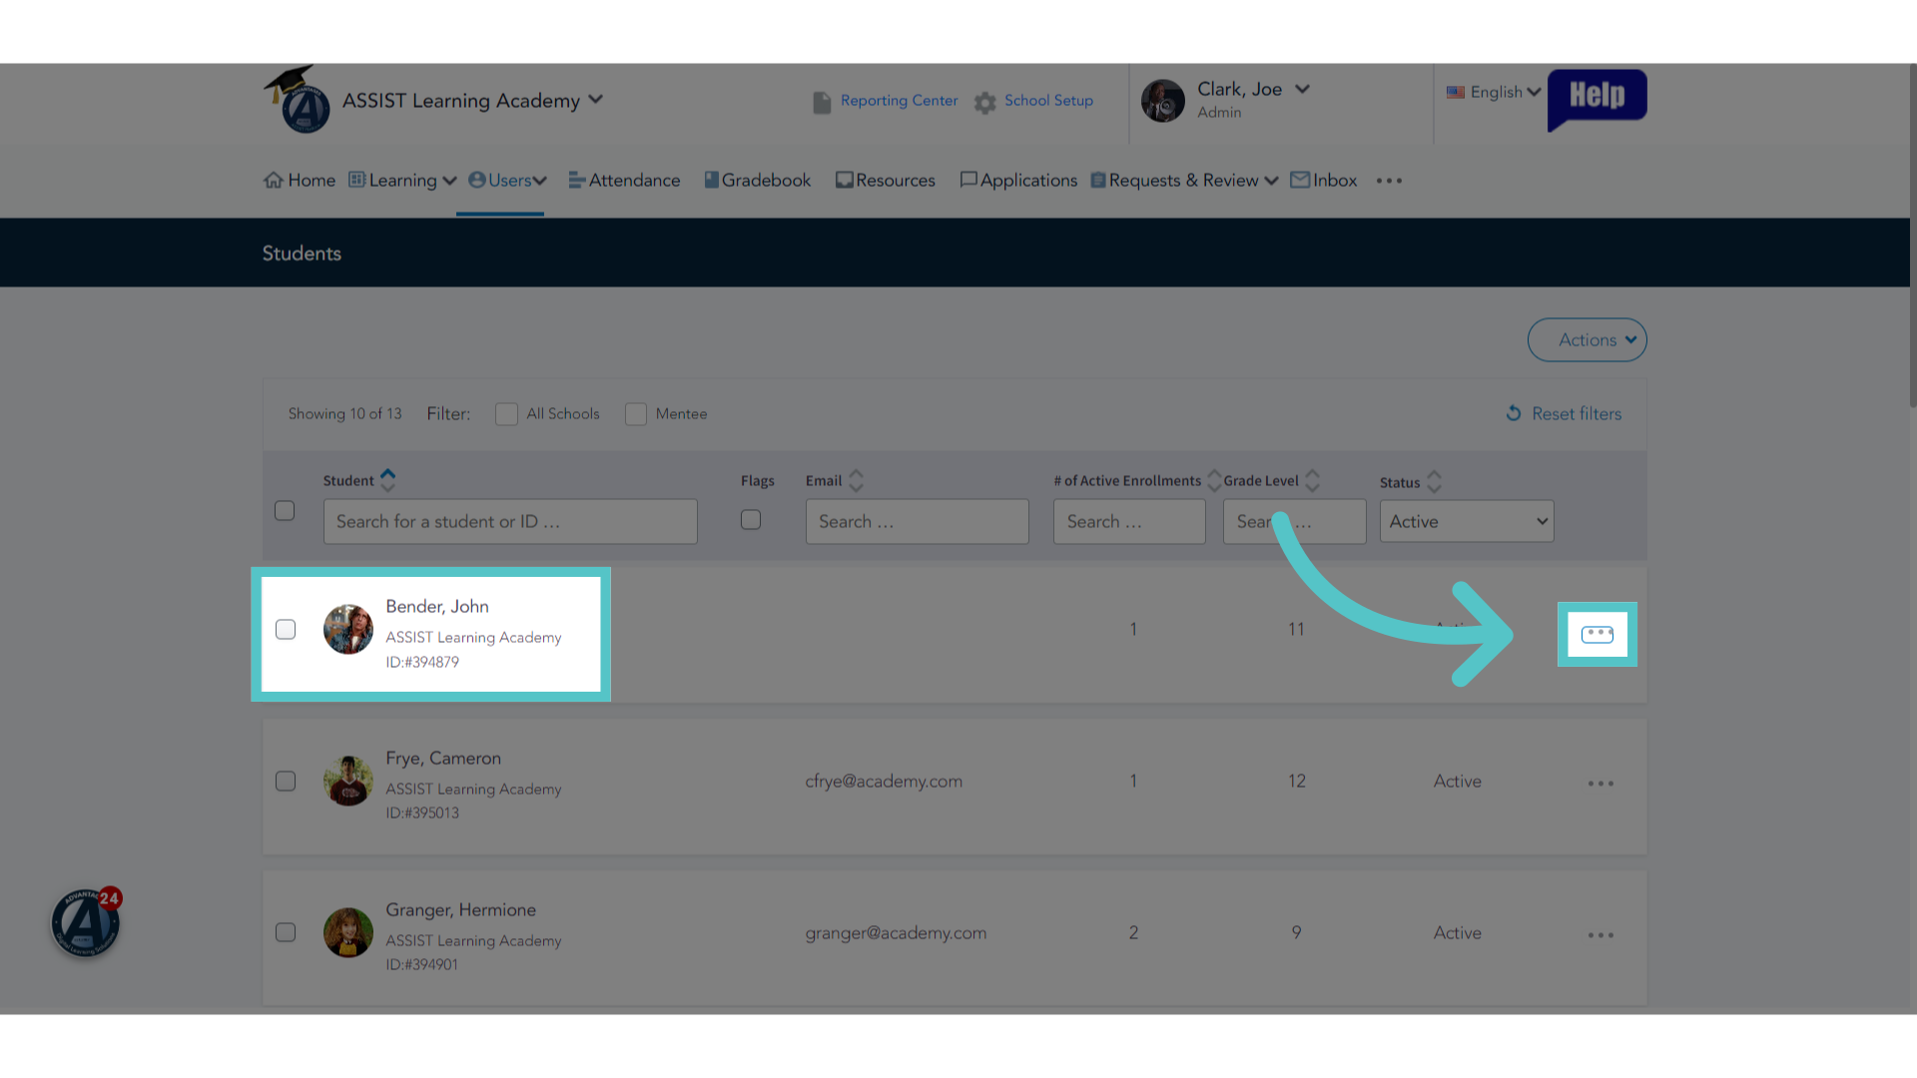Open the three-dot menu for Frye, Cameron
The height and width of the screenshot is (1078, 1917).
tap(1600, 784)
